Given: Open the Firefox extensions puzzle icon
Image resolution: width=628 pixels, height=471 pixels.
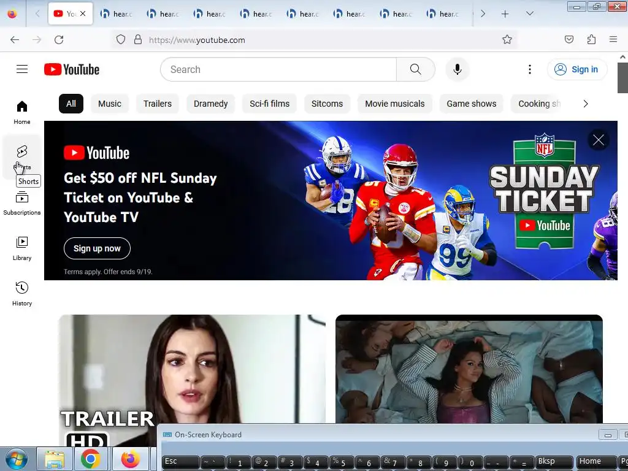Looking at the screenshot, I should [591, 39].
